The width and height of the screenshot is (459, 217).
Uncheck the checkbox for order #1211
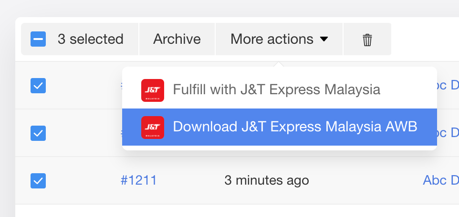(x=38, y=181)
